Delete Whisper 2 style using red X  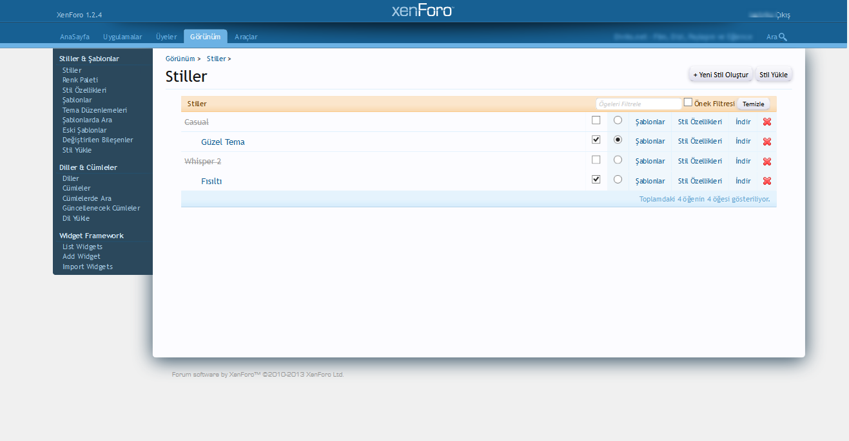[766, 162]
